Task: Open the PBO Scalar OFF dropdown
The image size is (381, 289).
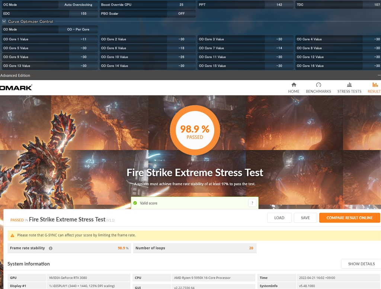Action: [x=181, y=14]
